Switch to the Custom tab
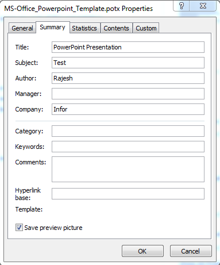The image size is (220, 265). 146,28
